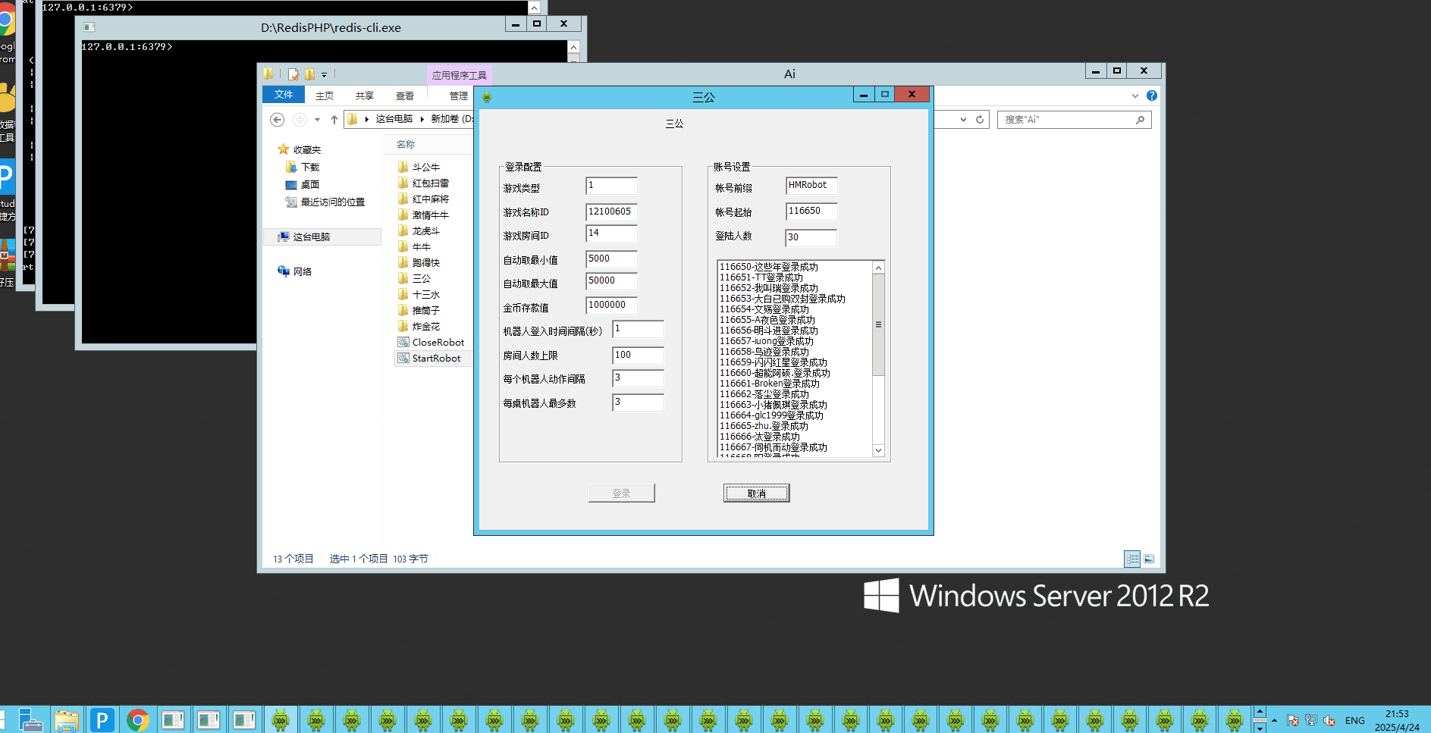The image size is (1431, 733).
Task: Select the CloseRobot file
Action: pos(438,343)
